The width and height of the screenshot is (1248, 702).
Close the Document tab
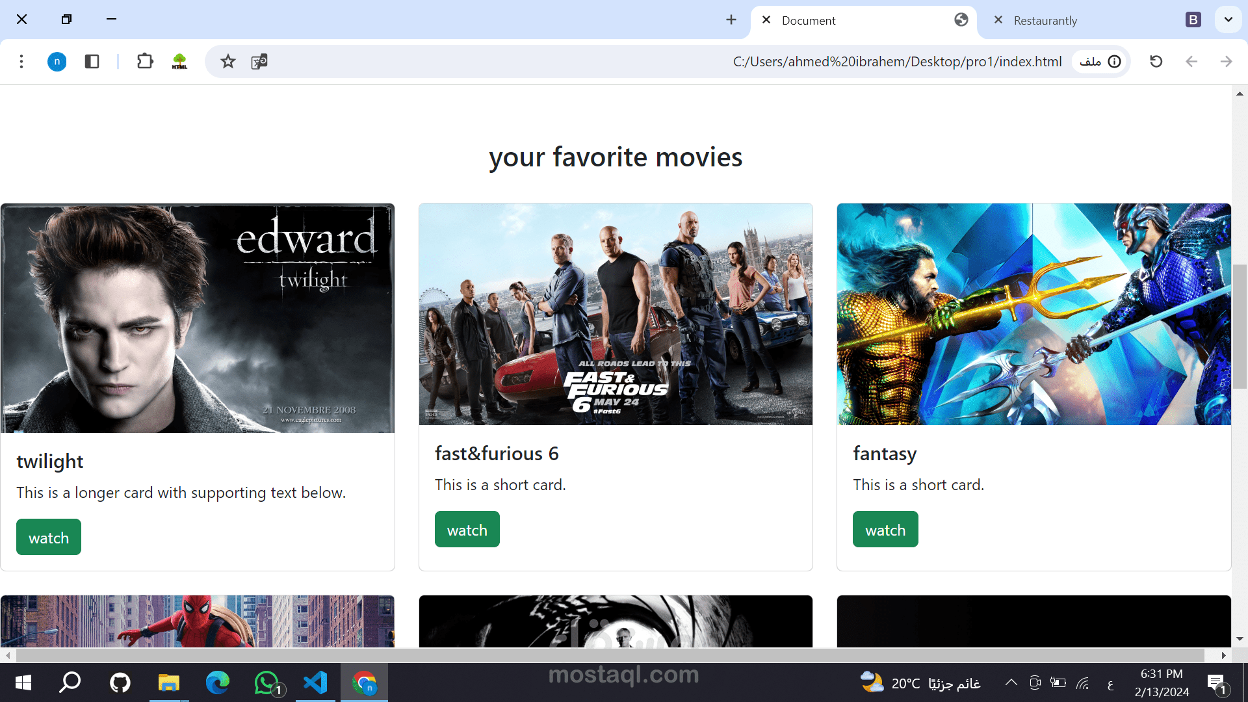click(766, 20)
